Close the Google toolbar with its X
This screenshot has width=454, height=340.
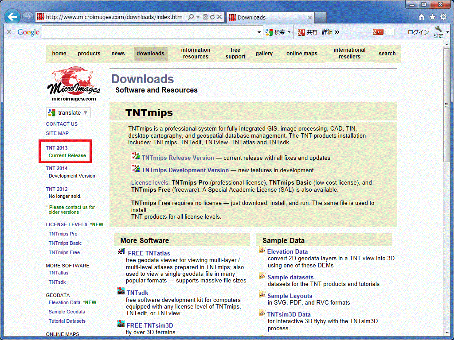tap(9, 32)
